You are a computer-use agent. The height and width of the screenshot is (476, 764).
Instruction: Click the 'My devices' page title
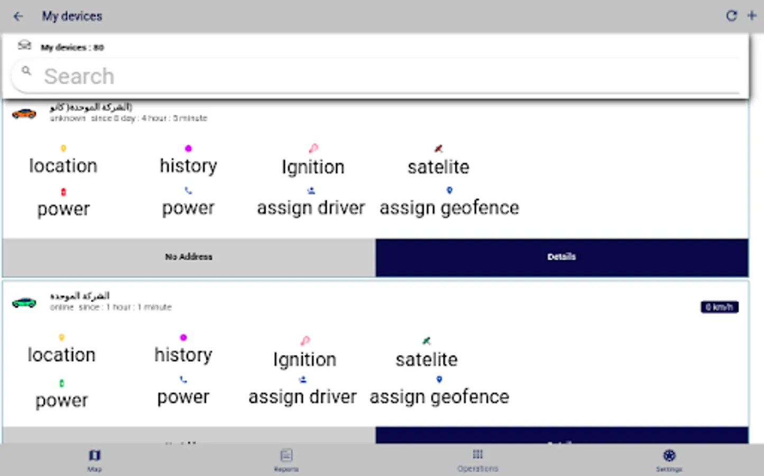point(72,16)
